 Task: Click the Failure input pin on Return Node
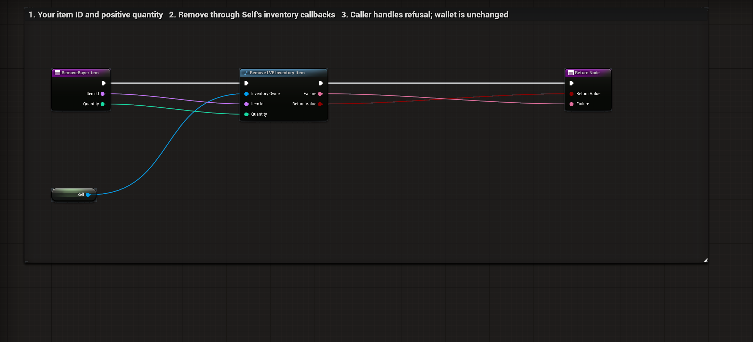(x=572, y=104)
